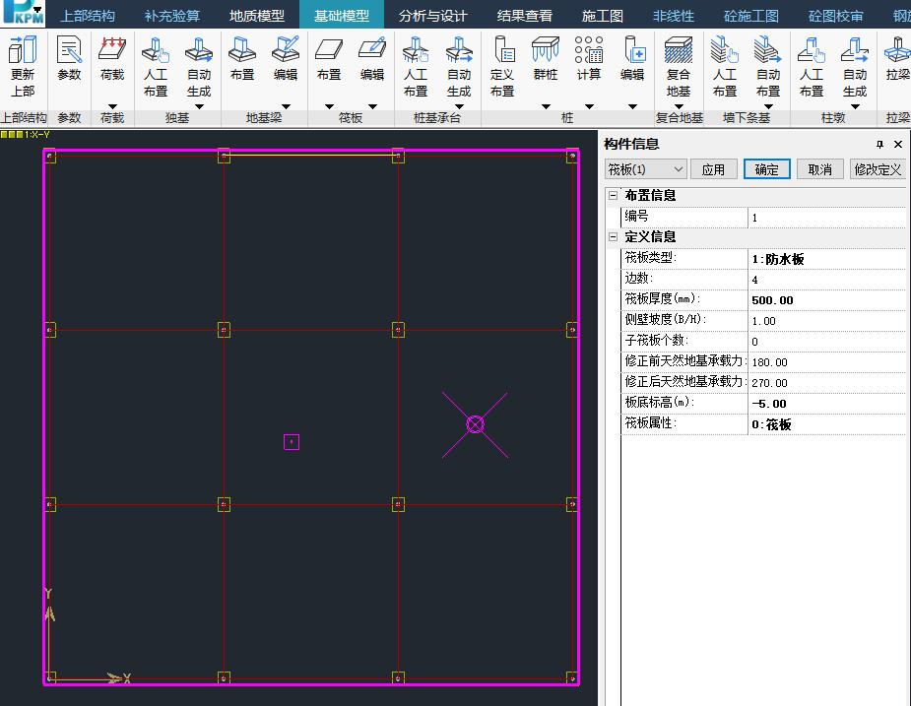Select the 群桩 pile group icon
The image size is (911, 706).
click(546, 58)
